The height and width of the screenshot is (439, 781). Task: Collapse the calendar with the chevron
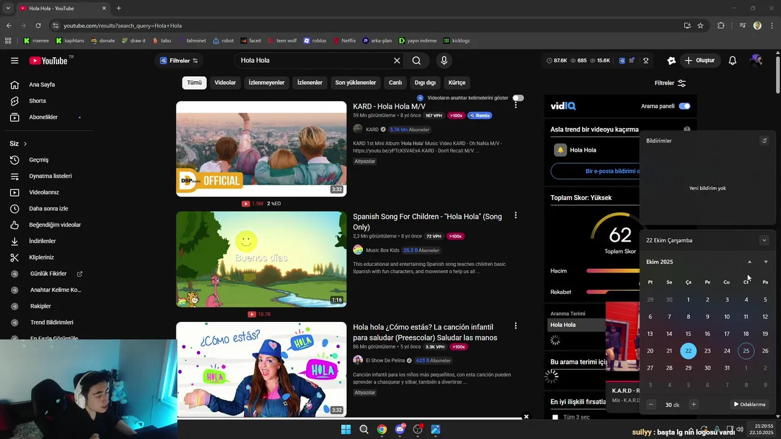[764, 240]
